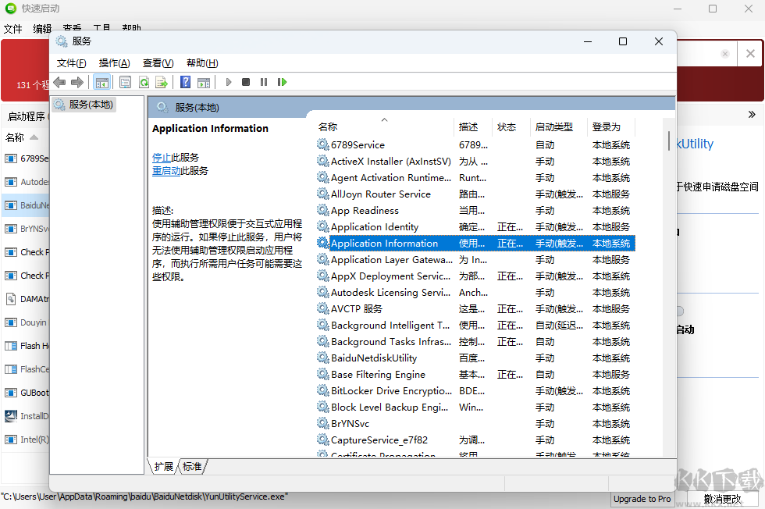Select Flash H entry in background list
Viewport: 765px width, 509px height.
click(27, 346)
